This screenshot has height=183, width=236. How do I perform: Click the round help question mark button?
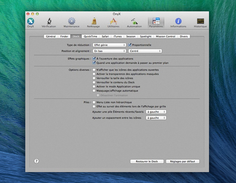[36, 161]
